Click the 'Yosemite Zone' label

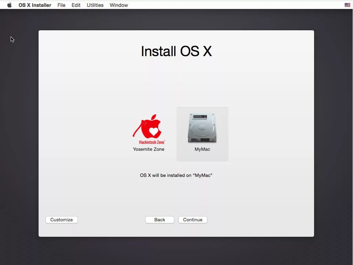[x=148, y=149]
